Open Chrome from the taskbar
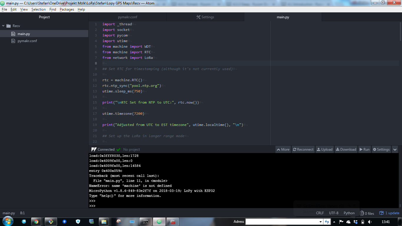The height and width of the screenshot is (226, 402). pos(36,222)
